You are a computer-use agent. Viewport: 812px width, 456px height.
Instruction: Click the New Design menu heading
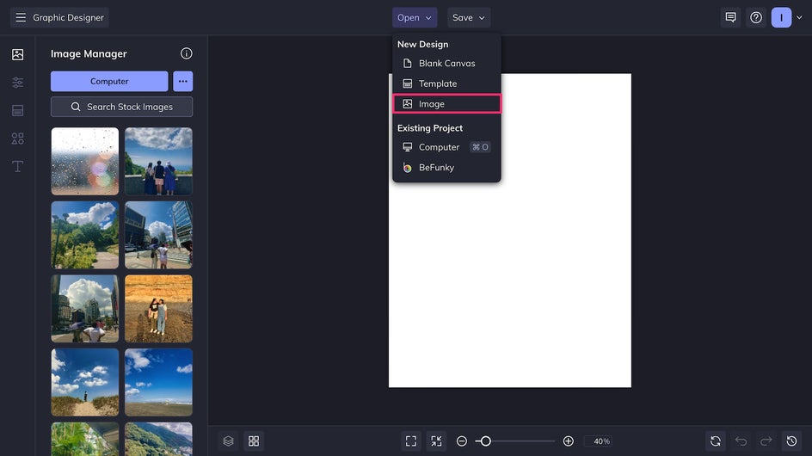(x=422, y=44)
